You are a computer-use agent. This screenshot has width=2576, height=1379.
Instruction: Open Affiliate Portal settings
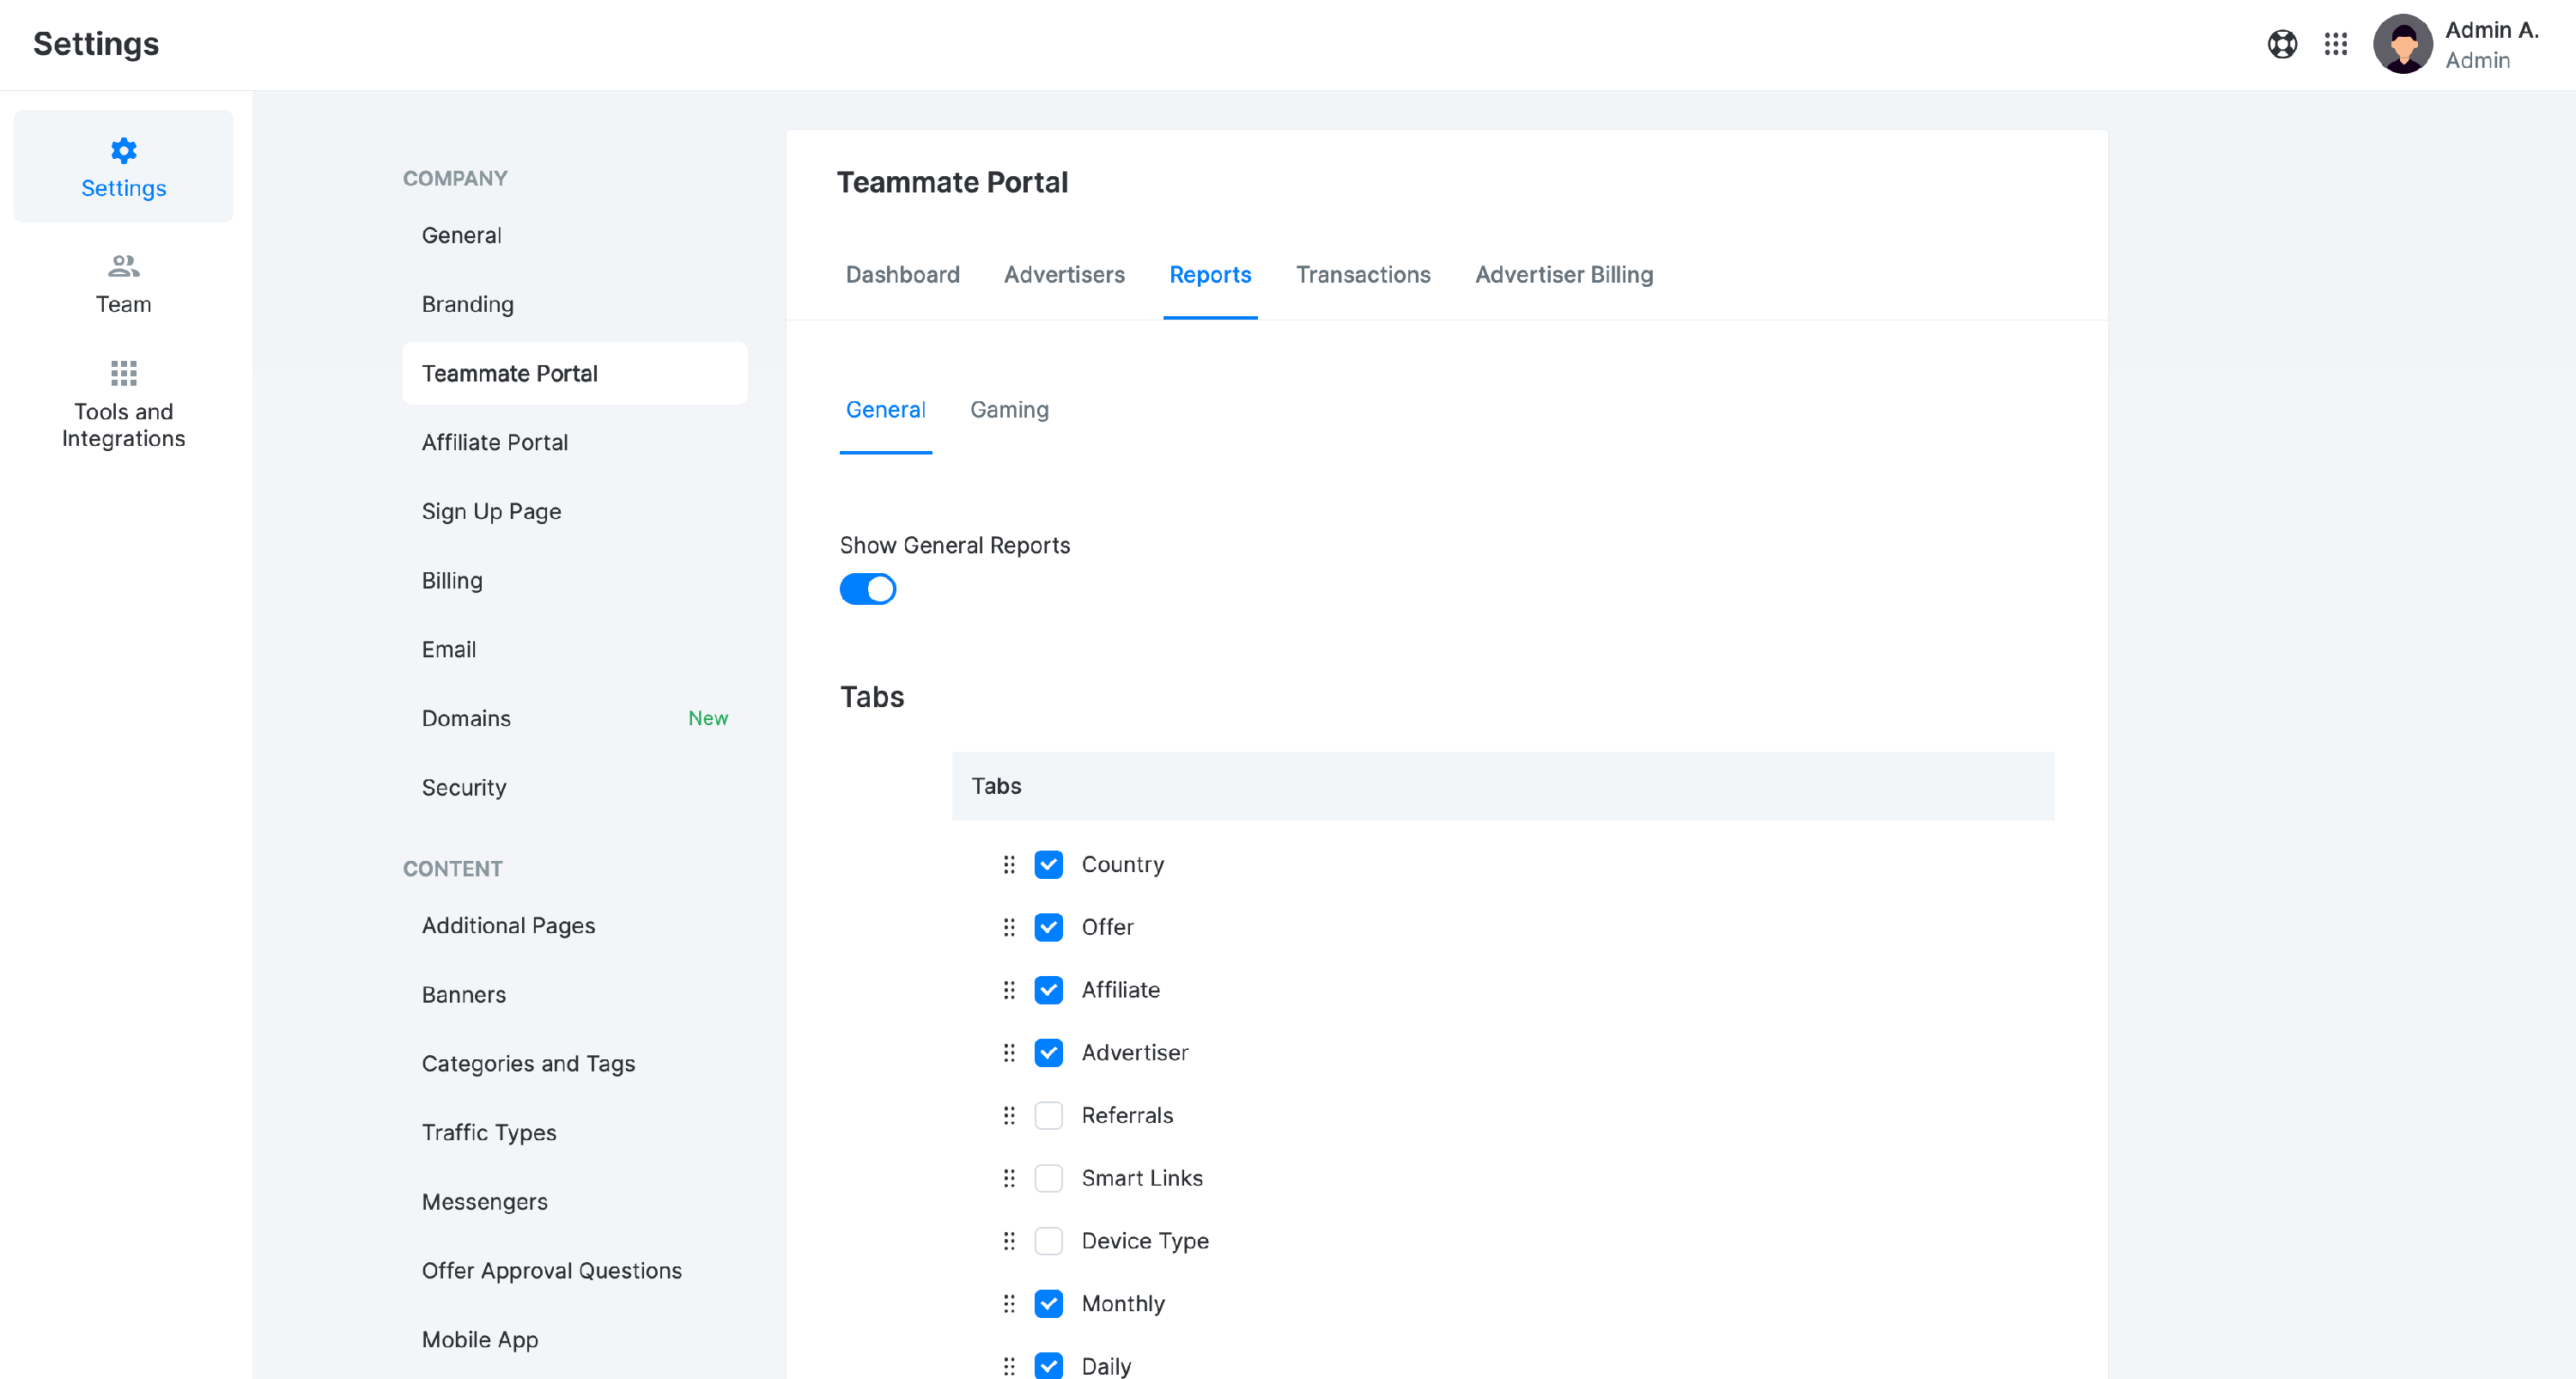575,442
